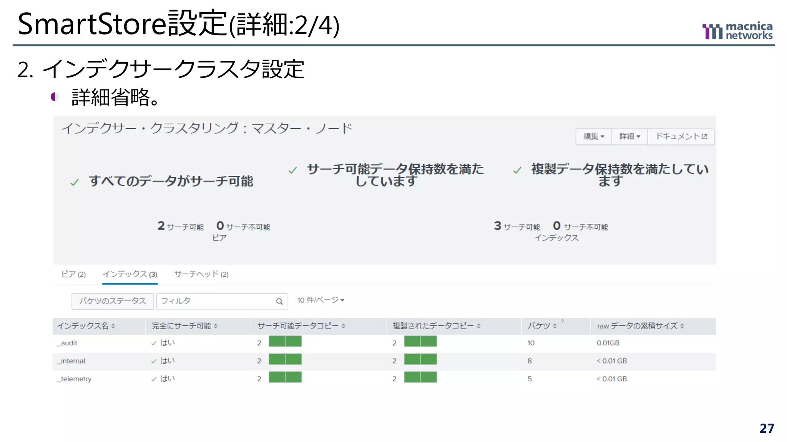This screenshot has width=787, height=442.
Task: Switch to the サーチヘッド (2) tab
Action: point(201,274)
